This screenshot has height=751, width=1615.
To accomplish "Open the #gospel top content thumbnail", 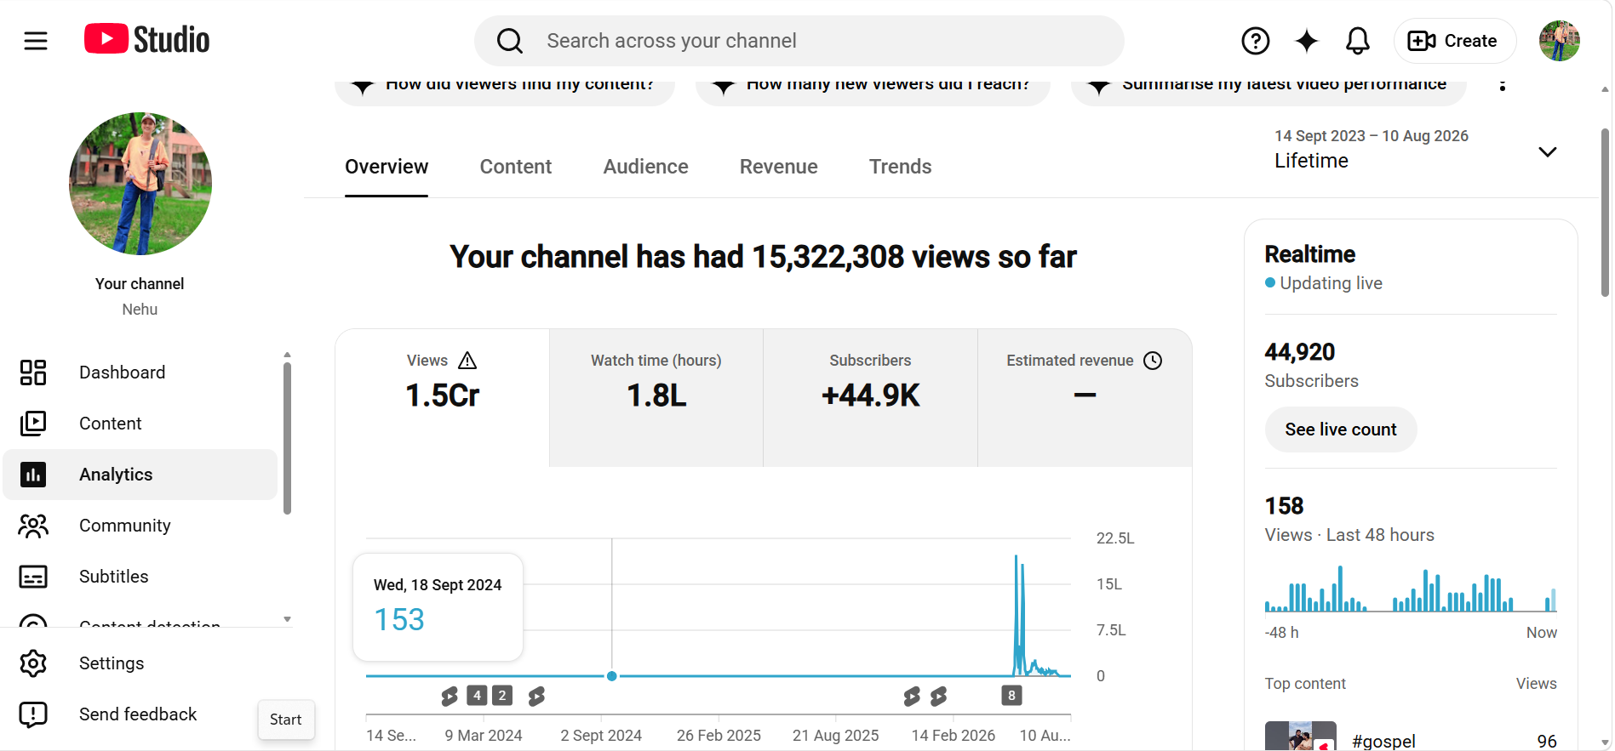I will 1301,737.
